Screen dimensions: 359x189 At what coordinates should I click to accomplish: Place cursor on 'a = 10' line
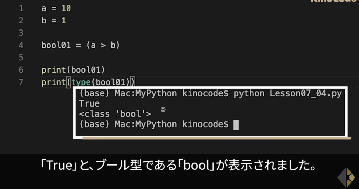(x=56, y=8)
